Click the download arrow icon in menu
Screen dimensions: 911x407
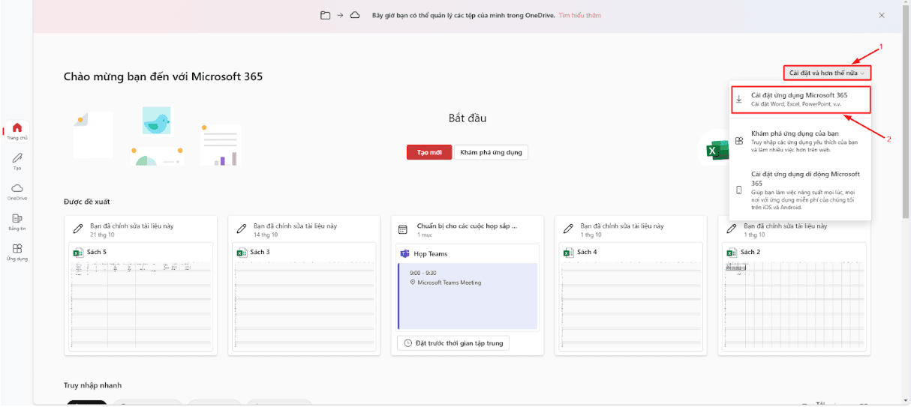point(739,99)
